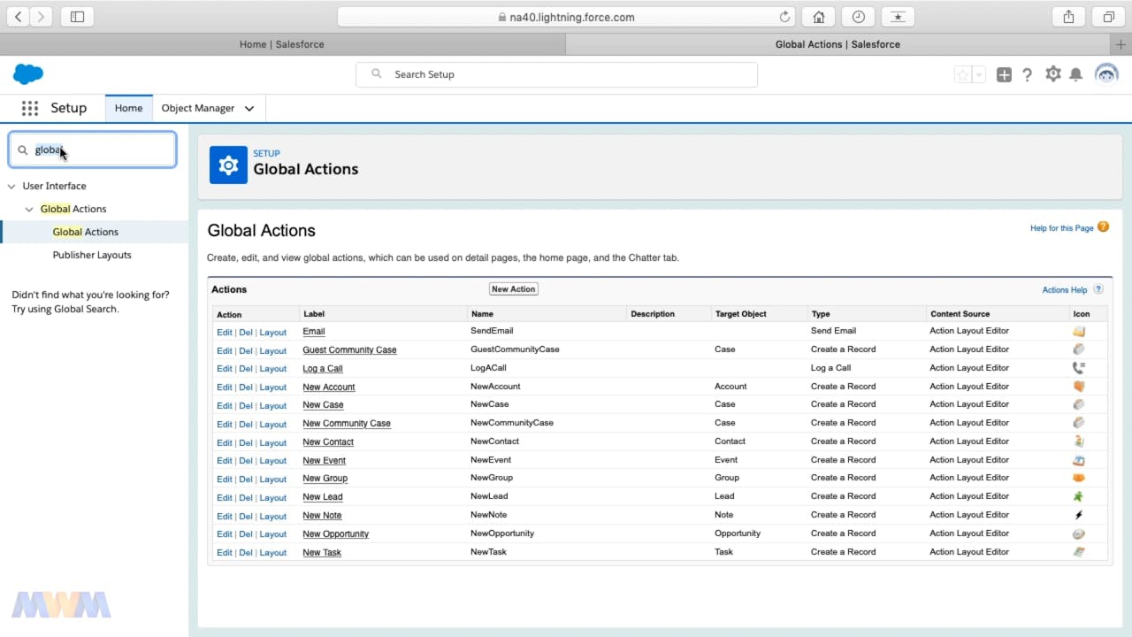
Task: Select Publisher Layouts in the sidebar
Action: (x=92, y=255)
